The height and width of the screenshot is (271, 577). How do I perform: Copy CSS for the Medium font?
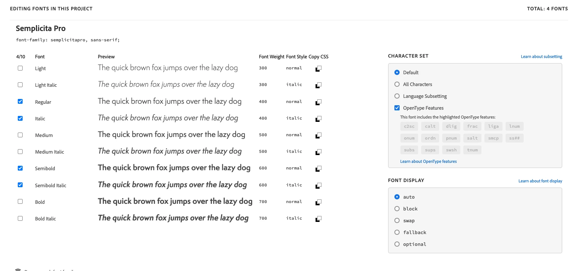pyautogui.click(x=318, y=135)
